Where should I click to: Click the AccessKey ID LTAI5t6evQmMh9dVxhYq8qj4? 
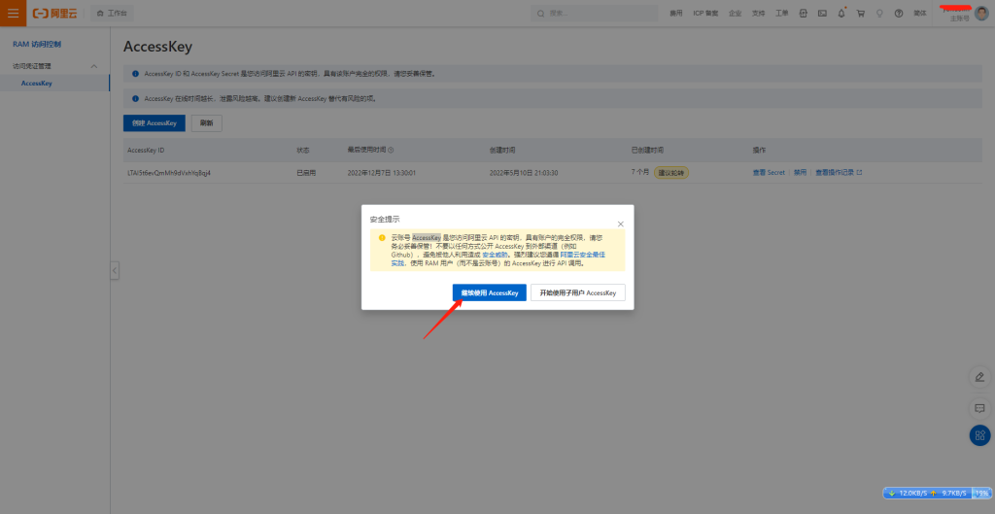169,173
